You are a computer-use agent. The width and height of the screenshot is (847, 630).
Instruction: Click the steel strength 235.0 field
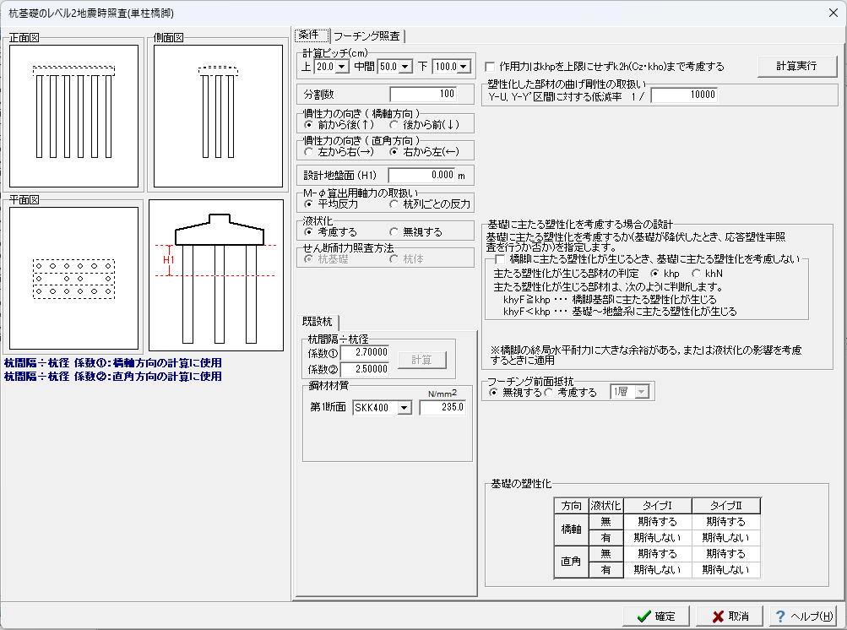pyautogui.click(x=443, y=408)
